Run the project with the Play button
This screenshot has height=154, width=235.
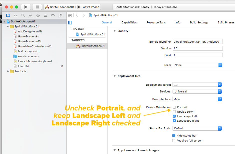tap(26, 7)
